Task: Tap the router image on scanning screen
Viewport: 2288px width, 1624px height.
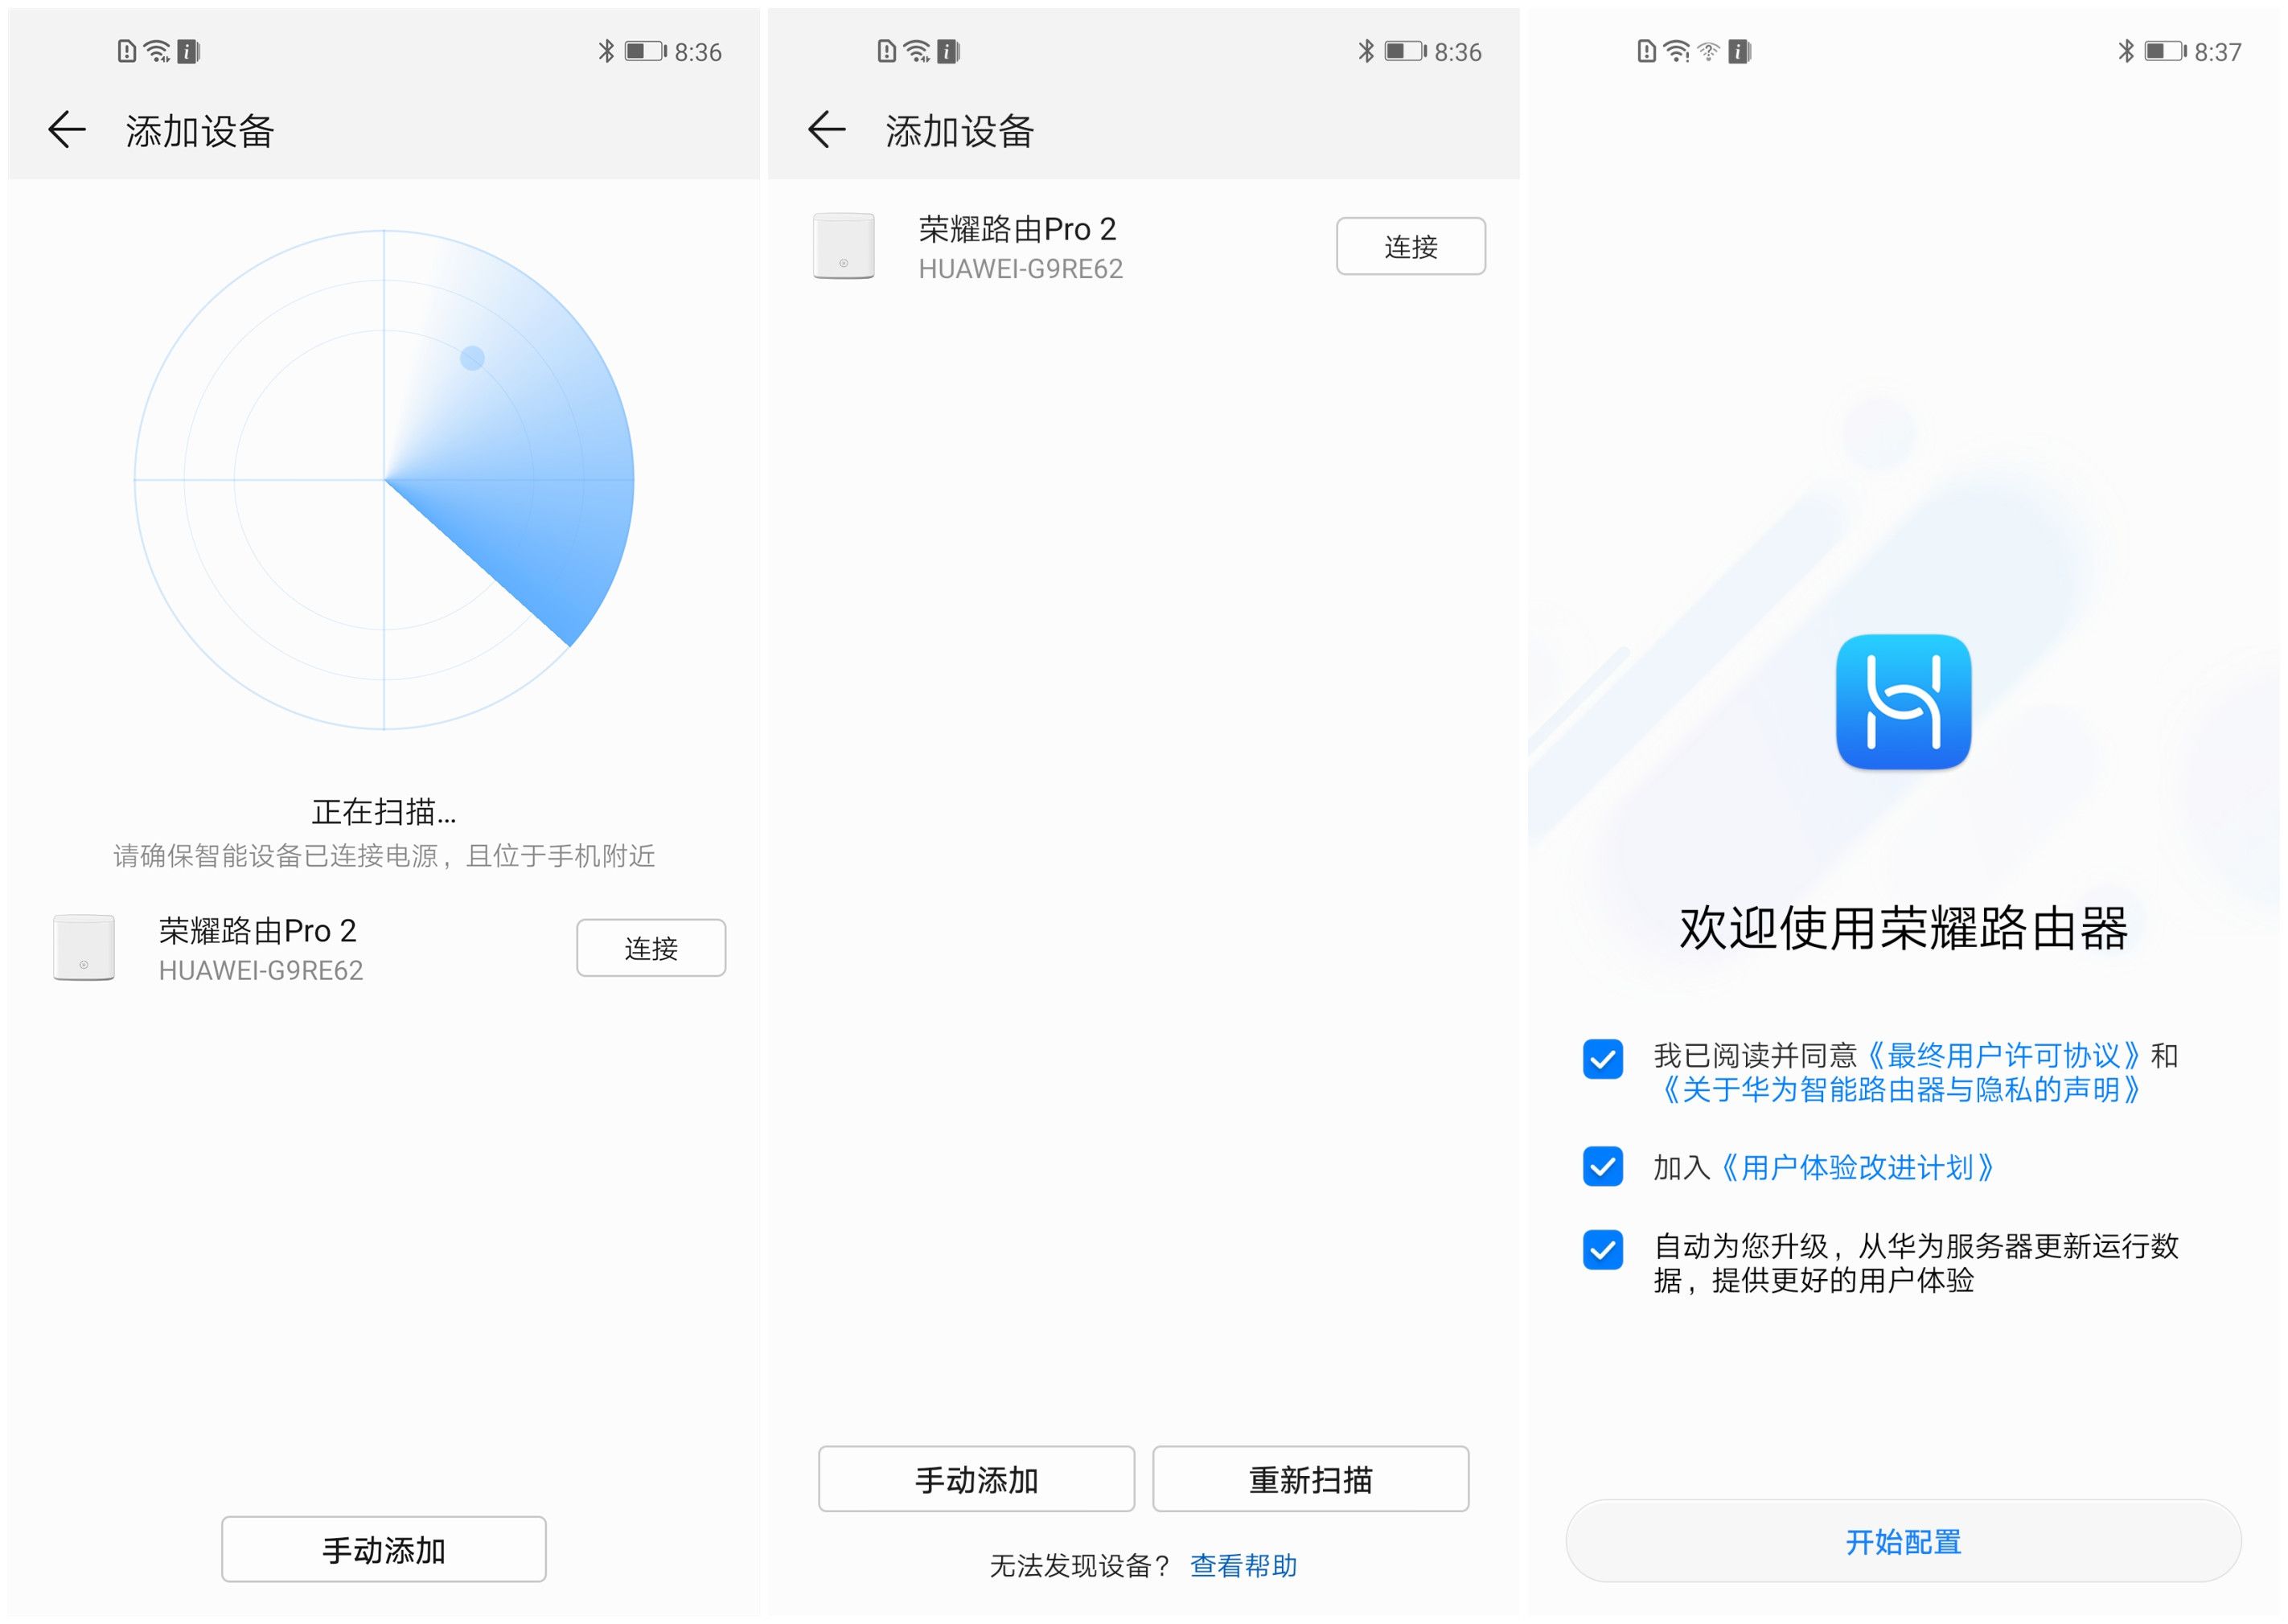Action: click(x=84, y=947)
